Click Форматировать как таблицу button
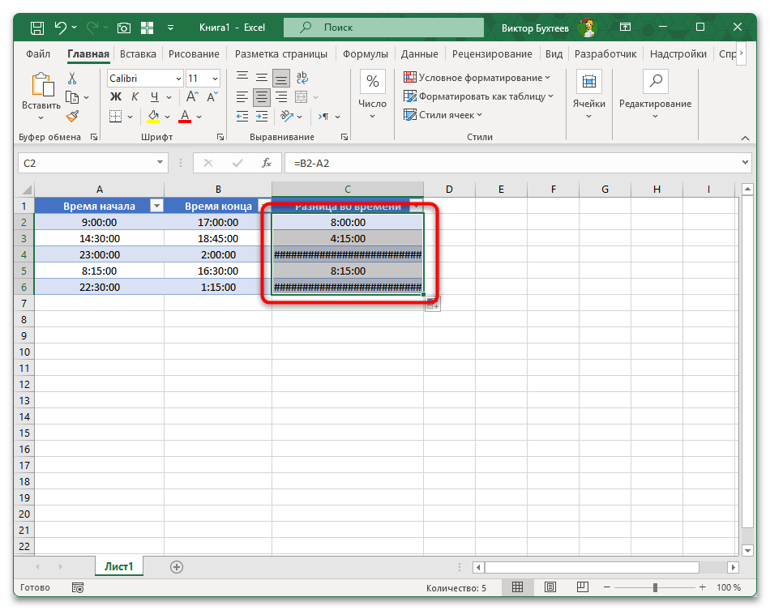Viewport: 770px width, 610px height. (x=478, y=96)
